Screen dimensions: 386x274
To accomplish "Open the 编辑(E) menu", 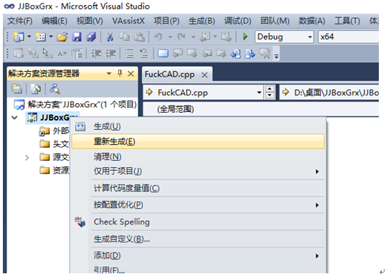I will pyautogui.click(x=55, y=21).
